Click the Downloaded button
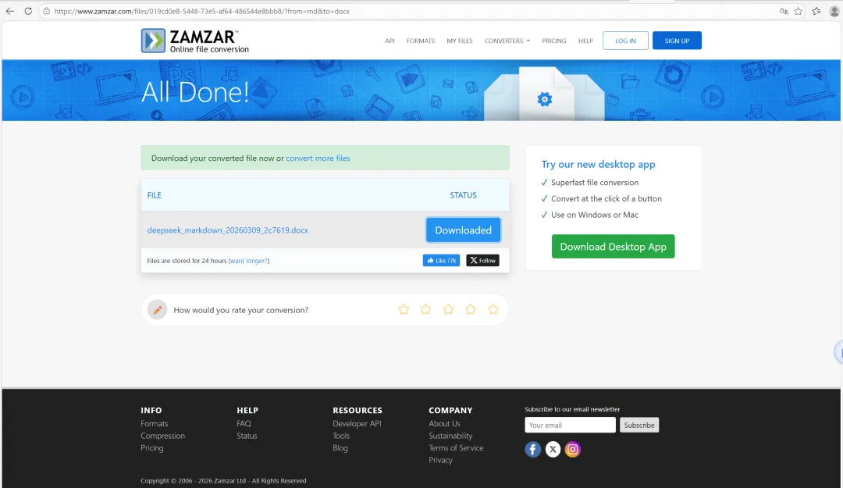The height and width of the screenshot is (488, 843). point(464,230)
